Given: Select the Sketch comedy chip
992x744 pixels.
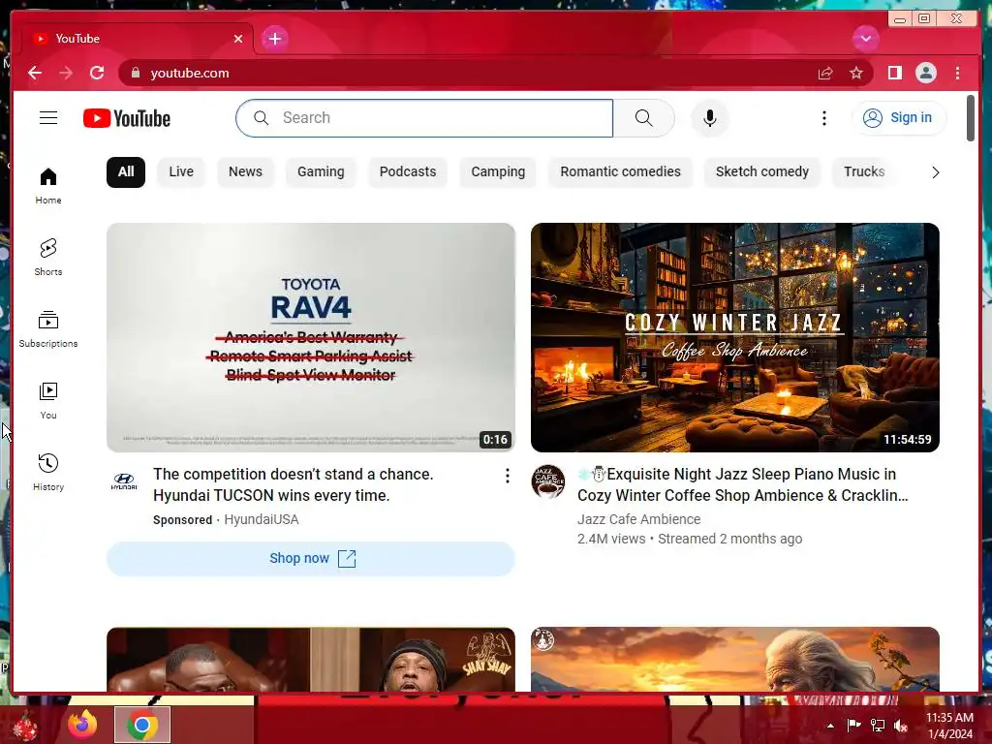Looking at the screenshot, I should (x=762, y=172).
